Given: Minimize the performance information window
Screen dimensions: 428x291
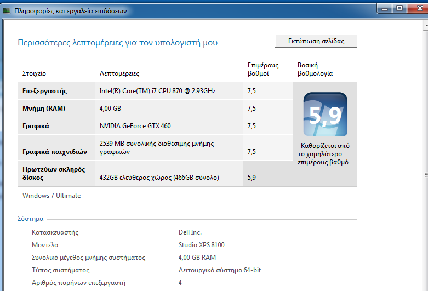Looking at the screenshot, I should pos(385,8).
